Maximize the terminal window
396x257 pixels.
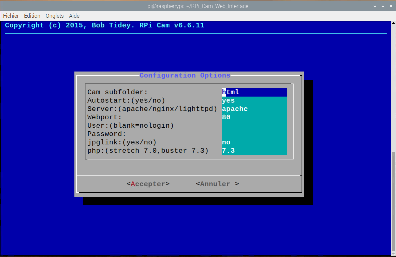[x=383, y=6]
